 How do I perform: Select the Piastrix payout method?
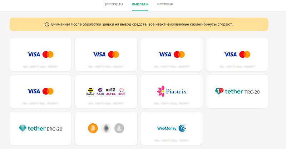[172, 91]
